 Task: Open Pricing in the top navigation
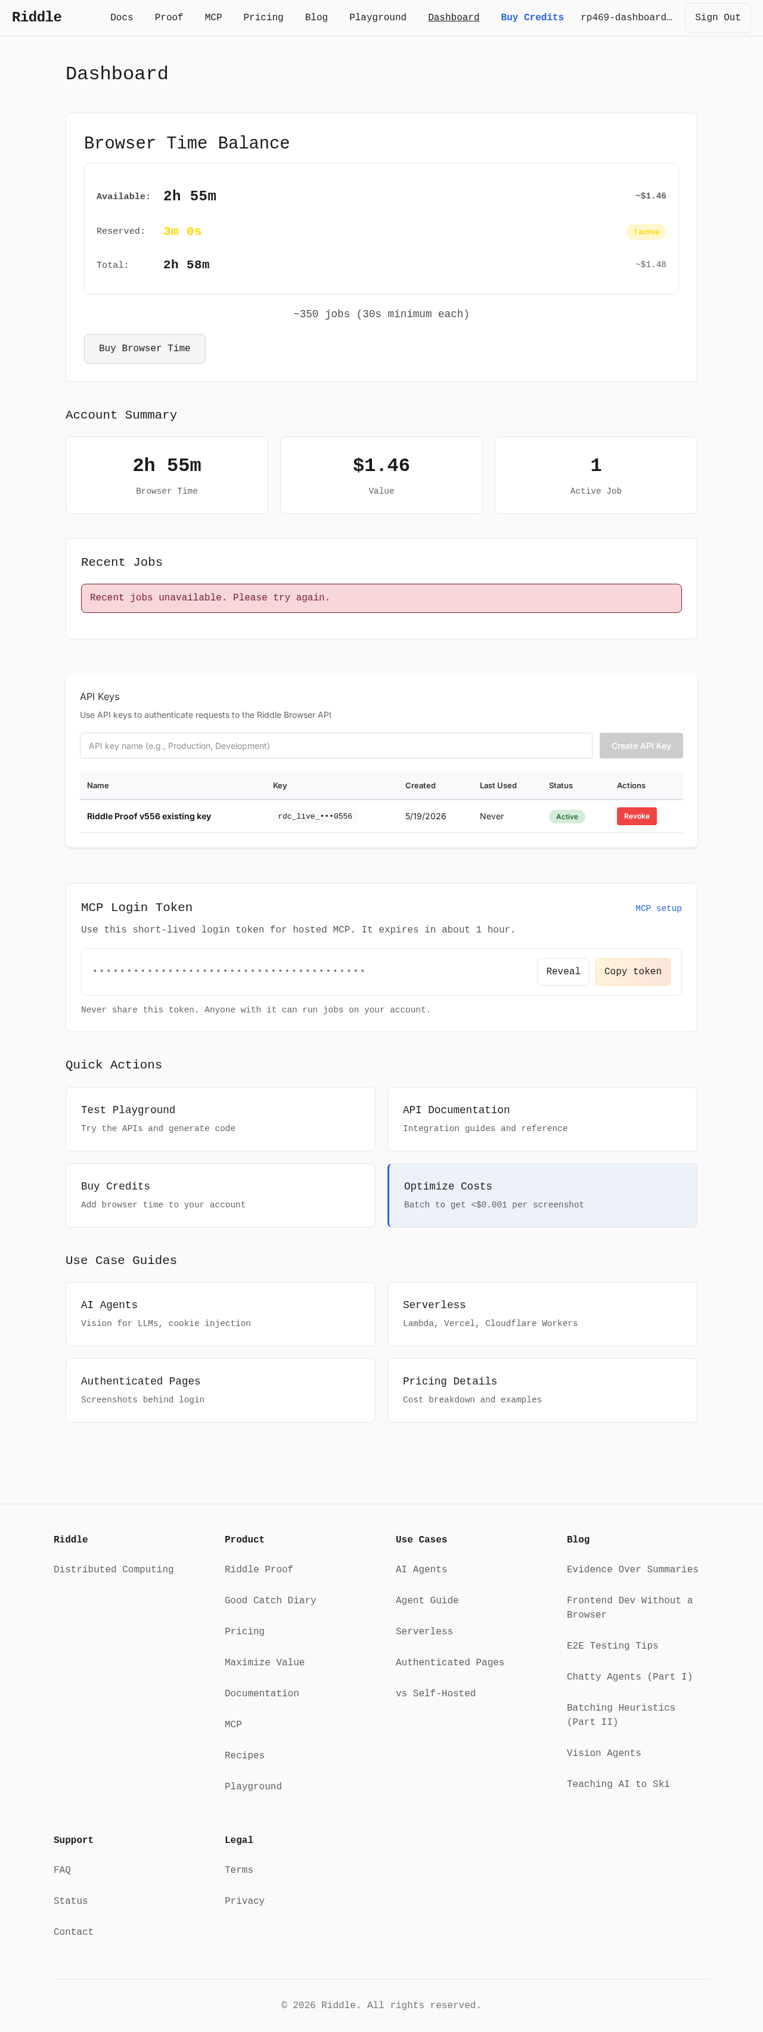263,17
